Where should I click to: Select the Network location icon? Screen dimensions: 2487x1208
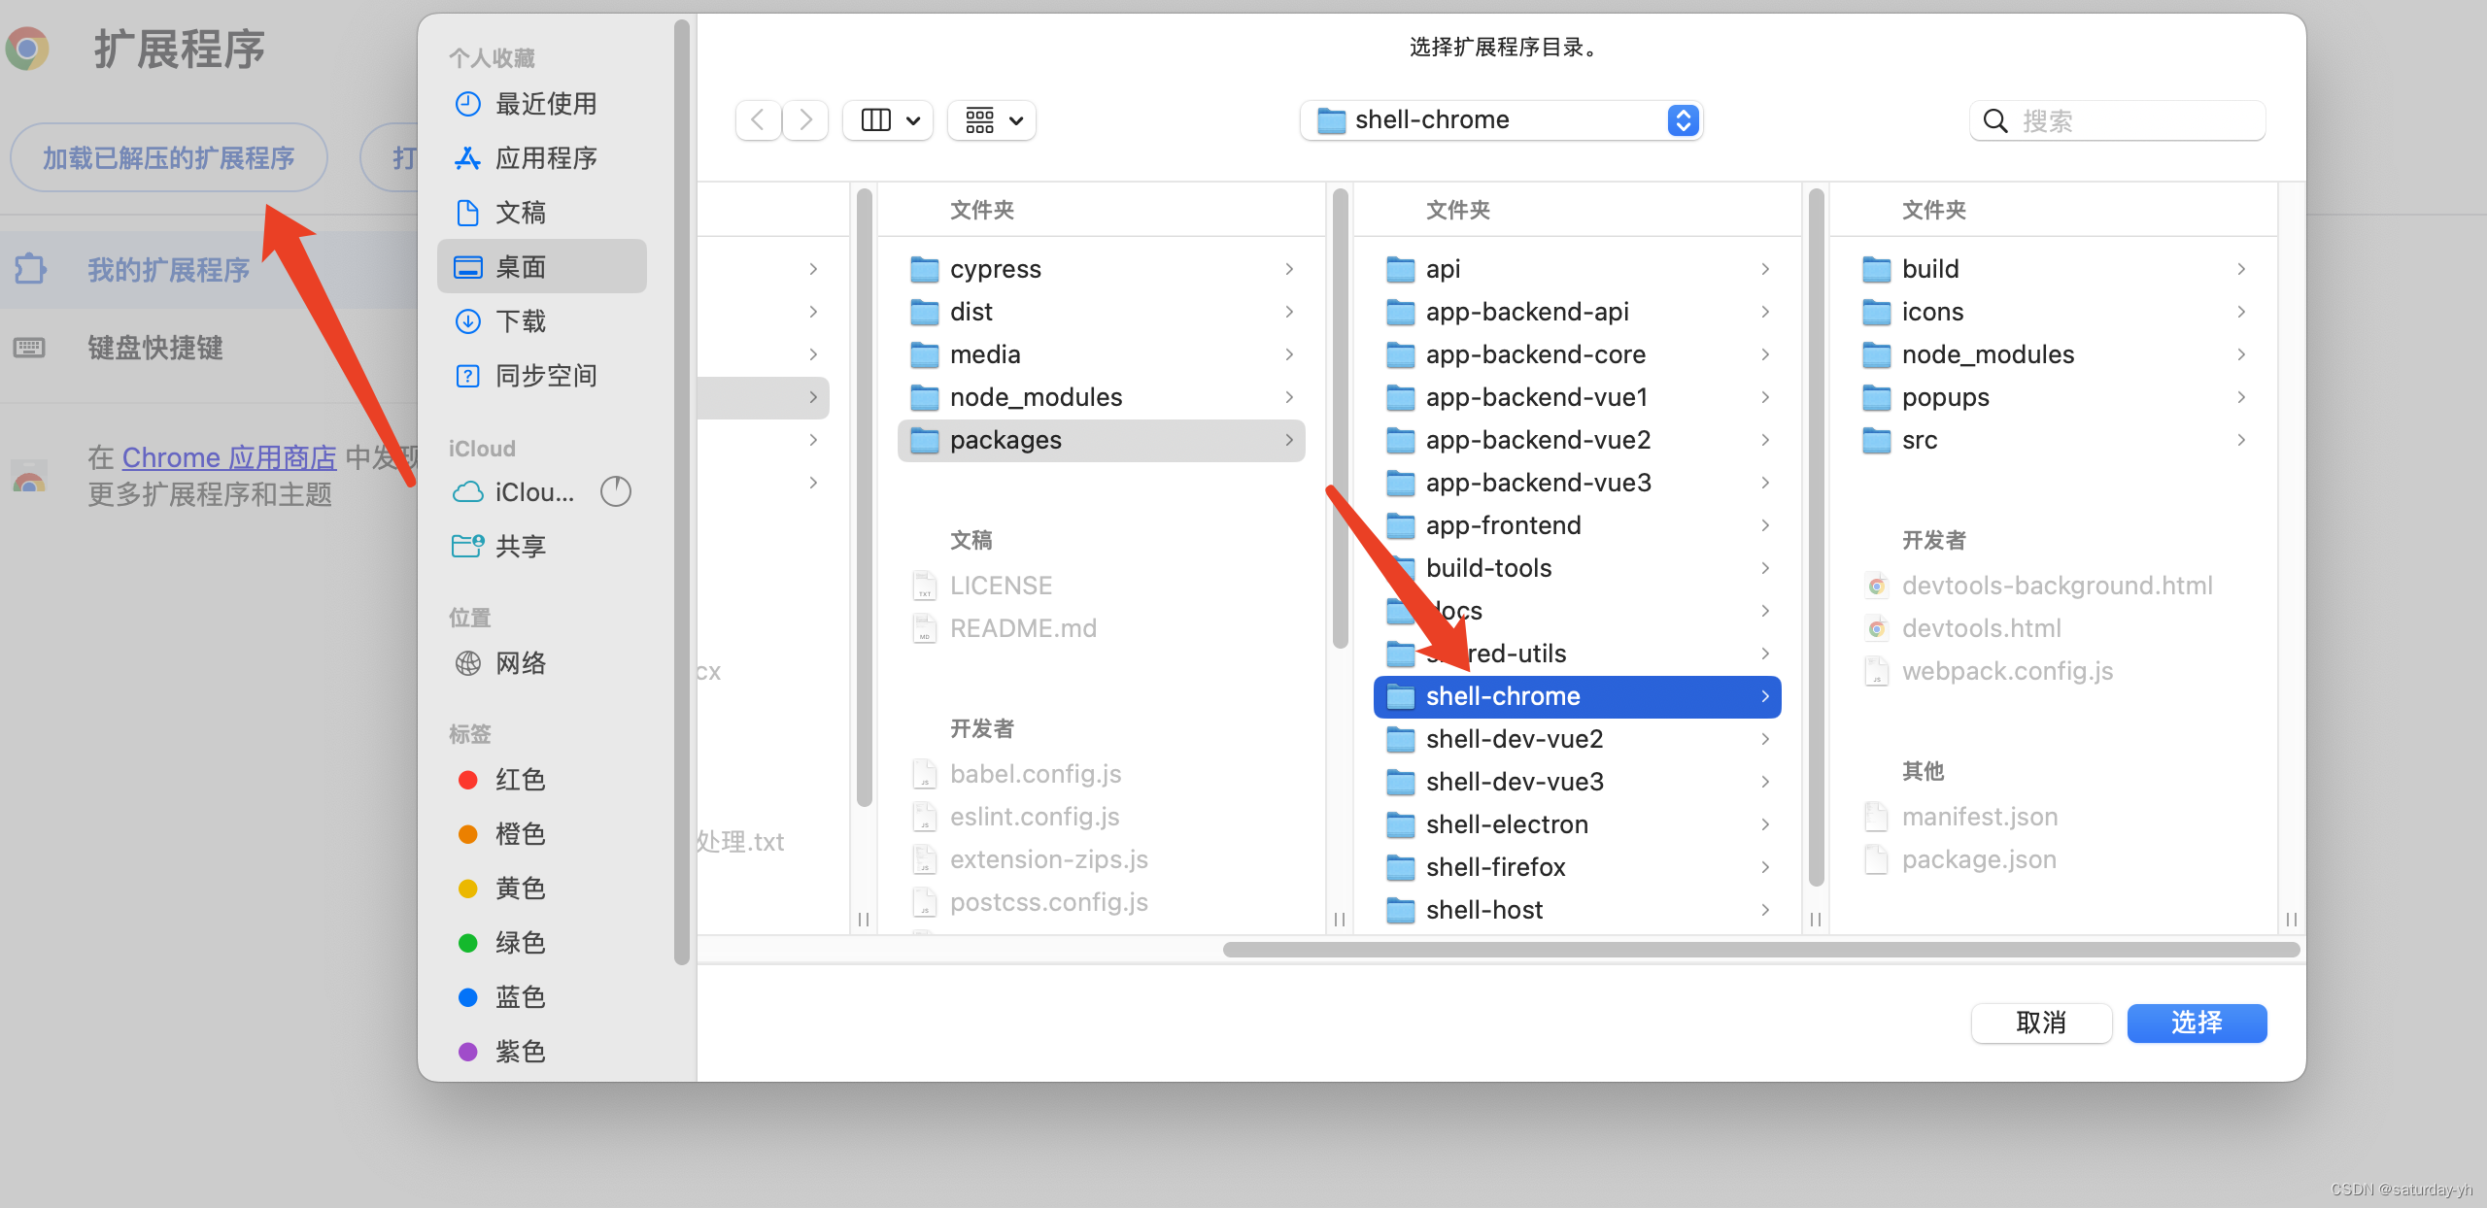pyautogui.click(x=468, y=663)
